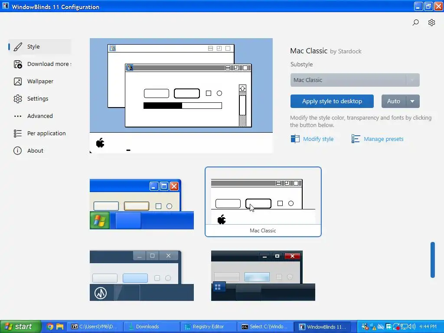Select the Windows XP blue style thumbnail
444x333 pixels.
142,204
